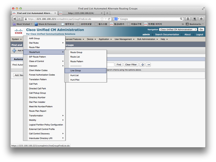The image size is (216, 162).
Task: Select the Route/Hunt menu entry
Action: pyautogui.click(x=44, y=52)
